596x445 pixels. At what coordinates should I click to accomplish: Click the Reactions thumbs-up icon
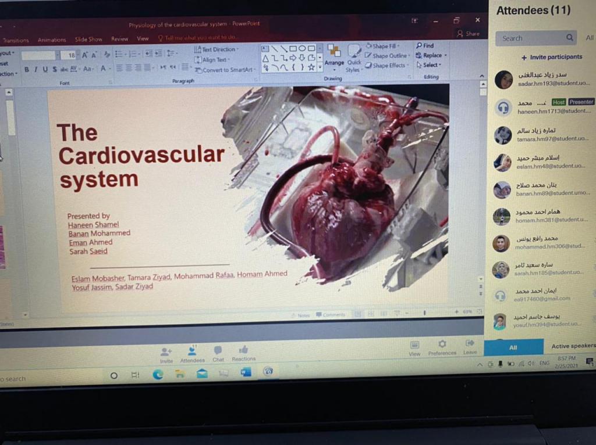pos(243,350)
